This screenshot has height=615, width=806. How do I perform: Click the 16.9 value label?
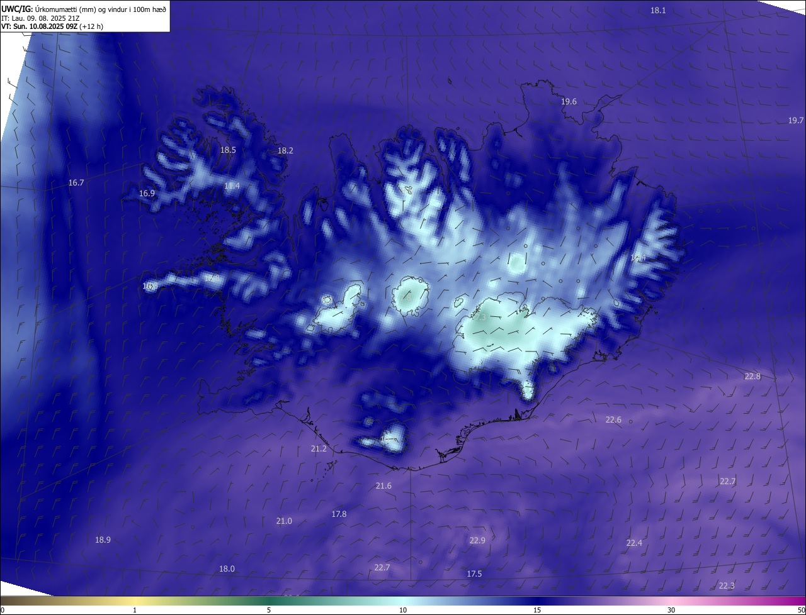[x=147, y=194]
